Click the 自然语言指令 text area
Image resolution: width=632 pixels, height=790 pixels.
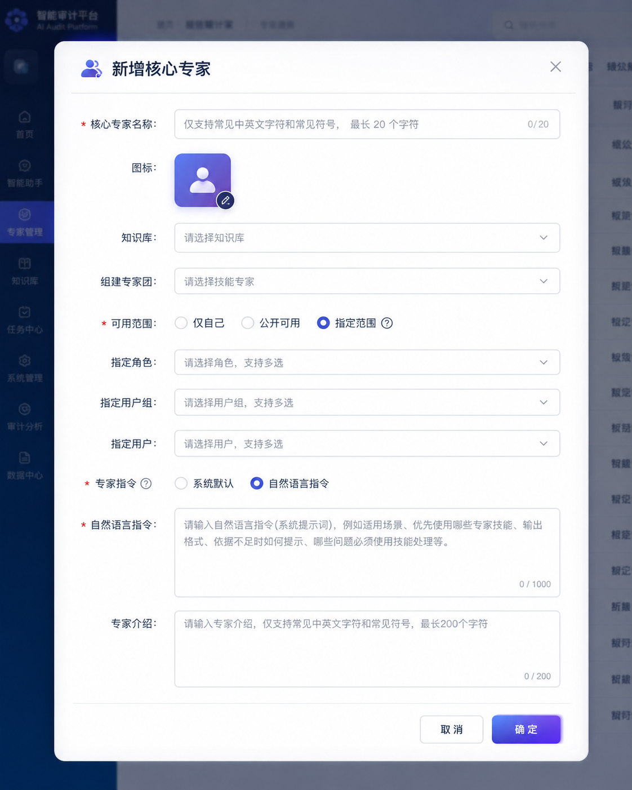(367, 553)
